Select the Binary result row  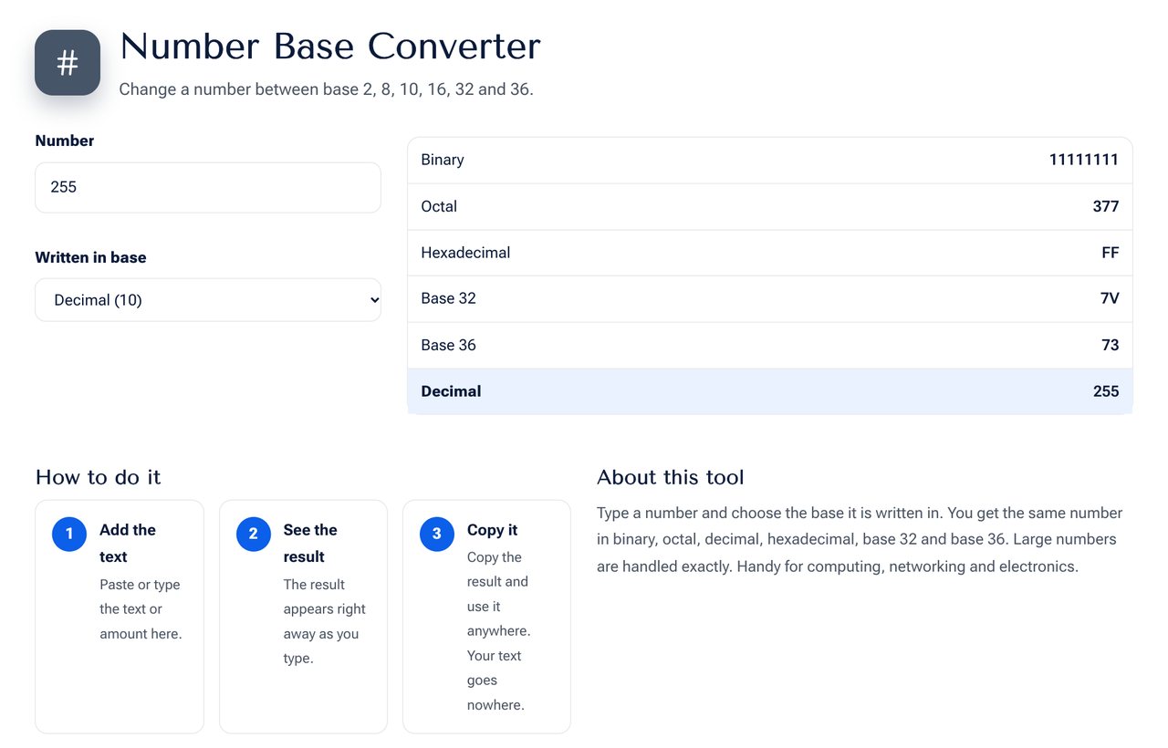pyautogui.click(x=769, y=161)
